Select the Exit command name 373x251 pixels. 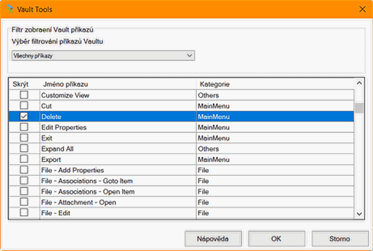coord(47,138)
